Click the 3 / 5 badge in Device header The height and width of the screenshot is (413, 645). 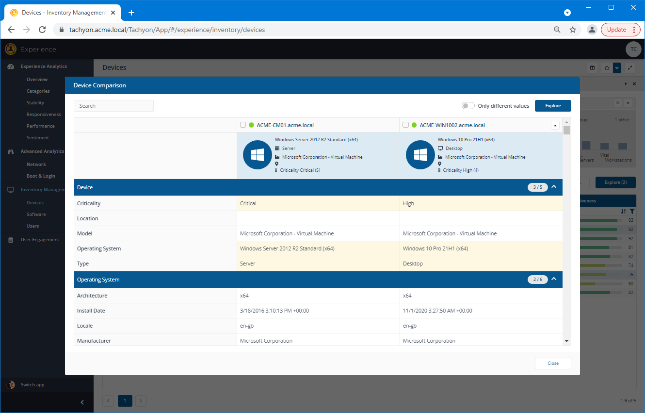[538, 187]
